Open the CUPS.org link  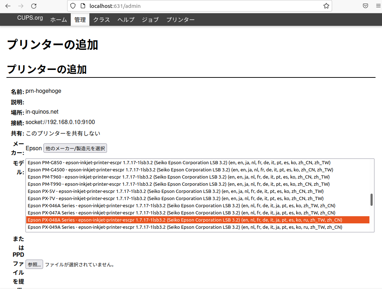tap(30, 18)
